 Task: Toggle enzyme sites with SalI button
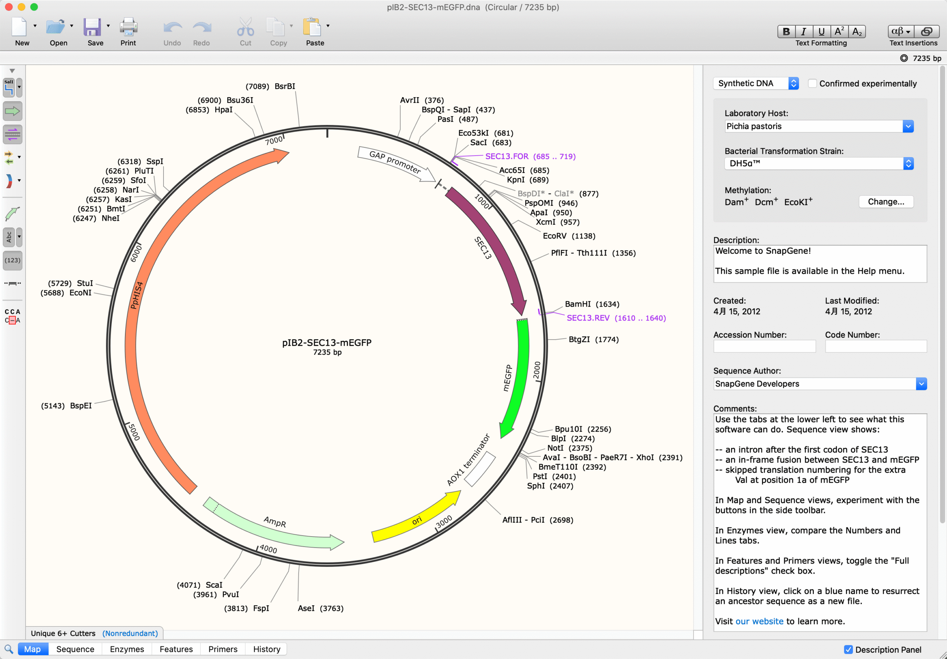[9, 87]
